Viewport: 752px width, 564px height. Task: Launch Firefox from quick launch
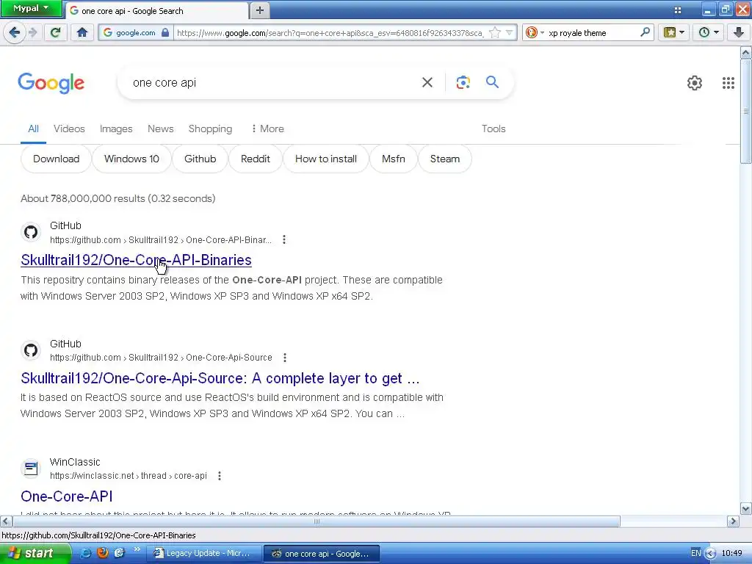102,553
